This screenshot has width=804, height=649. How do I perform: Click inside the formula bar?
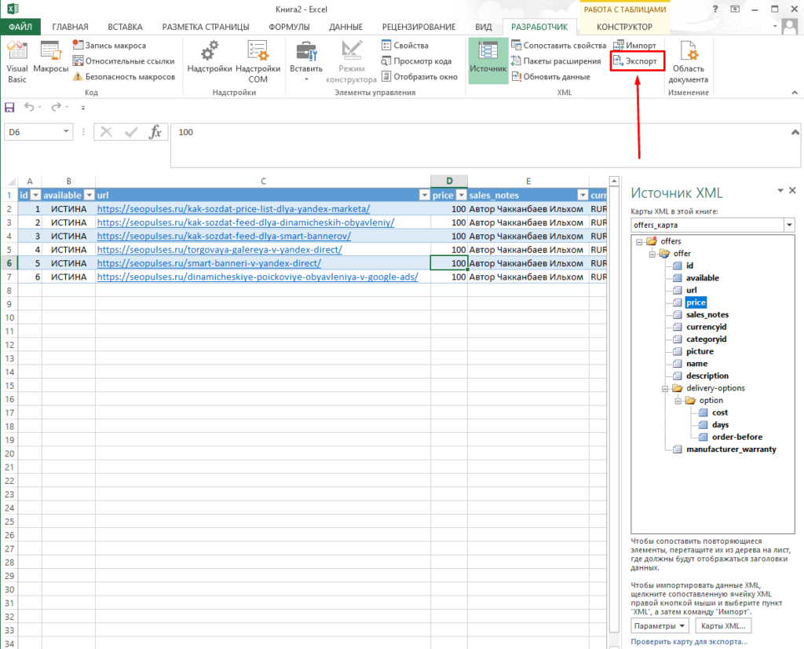point(314,132)
